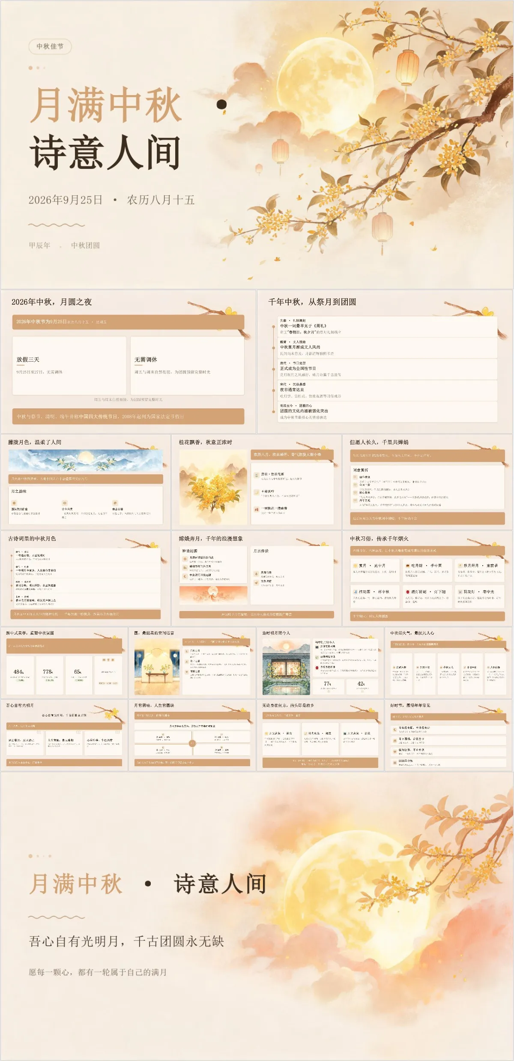The height and width of the screenshot is (1061, 514).
Task: Open the 2026年中秋，月圆之夜 slide
Action: pos(128,361)
